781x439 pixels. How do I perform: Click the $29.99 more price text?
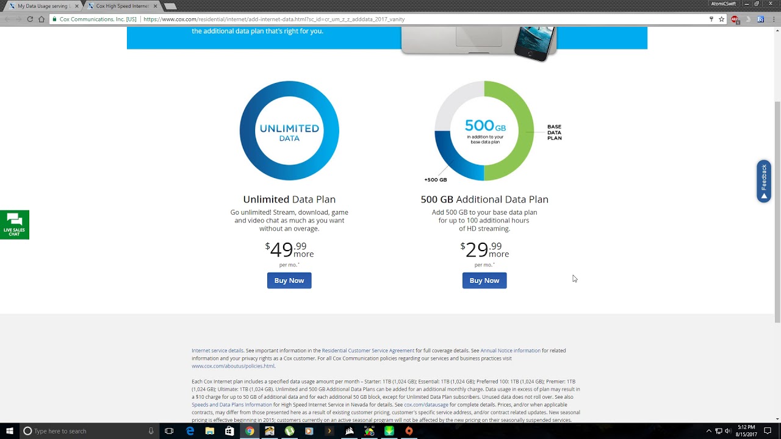tap(484, 250)
